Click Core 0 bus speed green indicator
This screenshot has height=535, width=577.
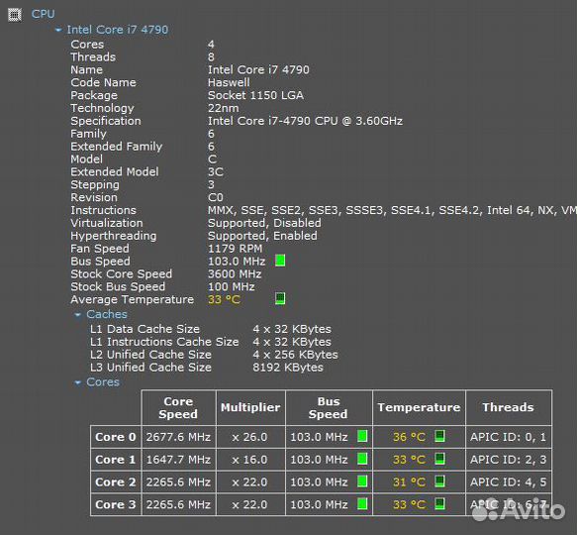click(x=362, y=436)
